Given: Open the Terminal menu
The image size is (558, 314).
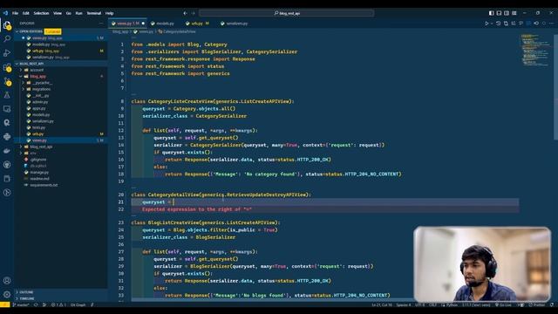Looking at the screenshot, I should click(x=94, y=13).
